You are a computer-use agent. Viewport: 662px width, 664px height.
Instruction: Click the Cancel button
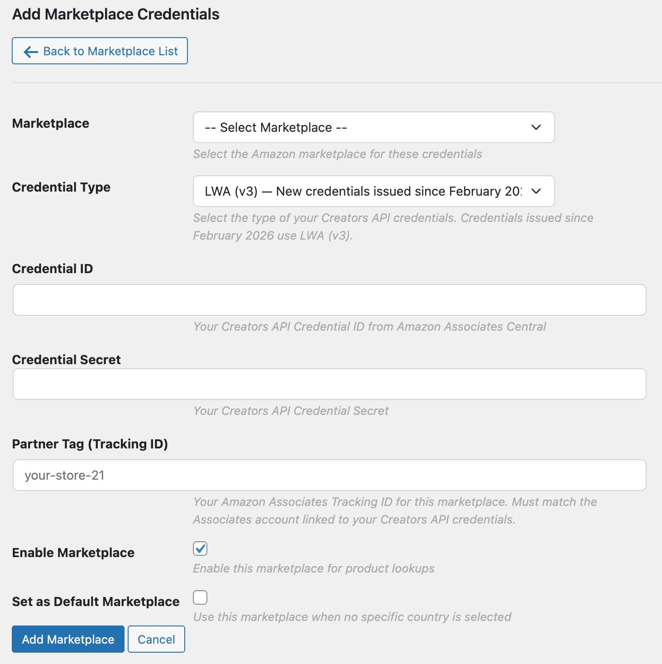coord(156,639)
